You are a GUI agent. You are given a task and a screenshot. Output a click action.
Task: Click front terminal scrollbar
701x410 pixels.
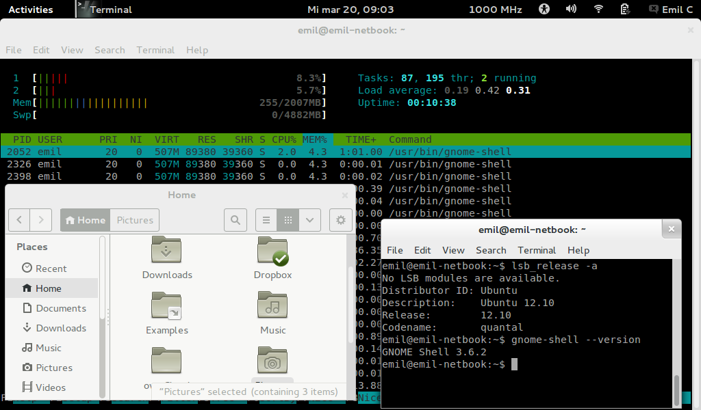click(676, 389)
